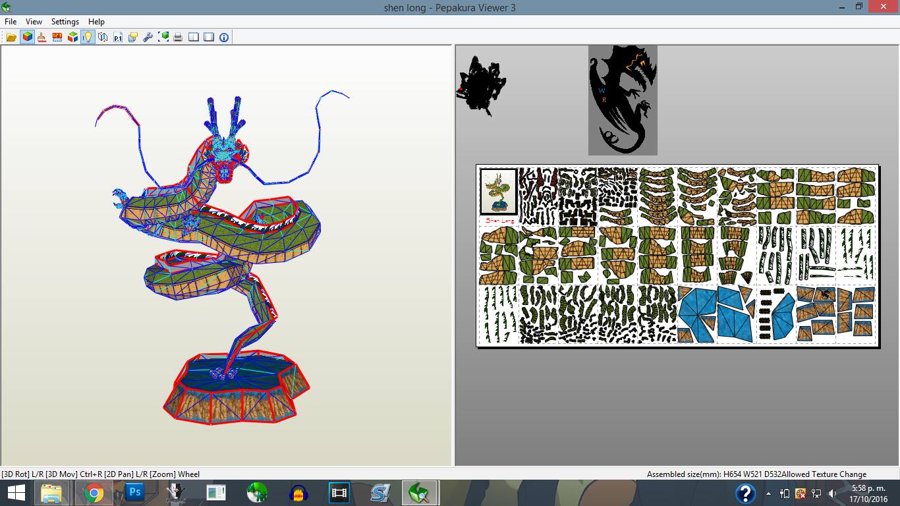Switch to split two-pane layout icon
Screen dimensions: 900x506
point(194,37)
